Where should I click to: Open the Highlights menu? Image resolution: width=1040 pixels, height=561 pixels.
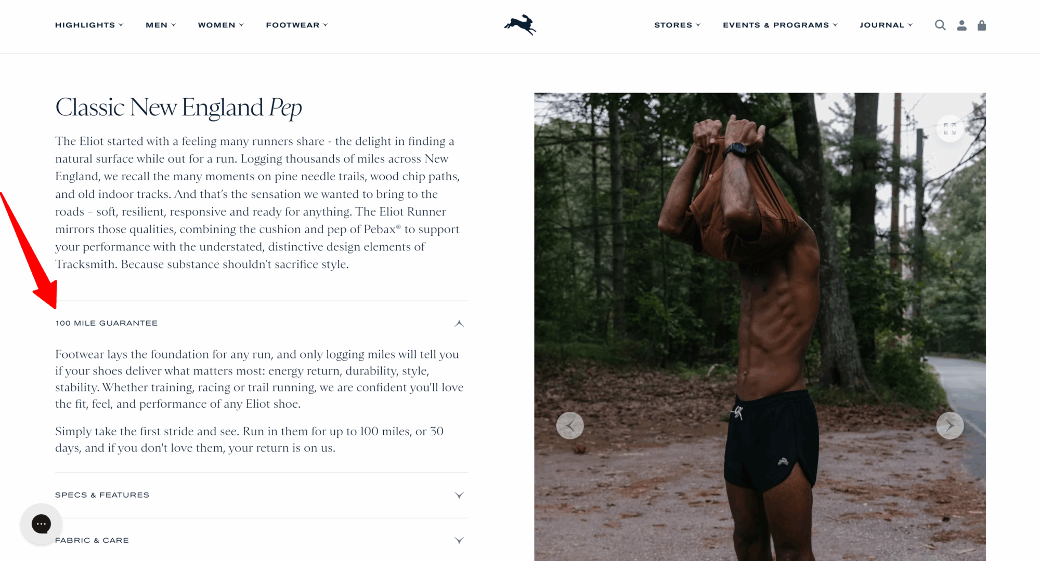point(89,25)
